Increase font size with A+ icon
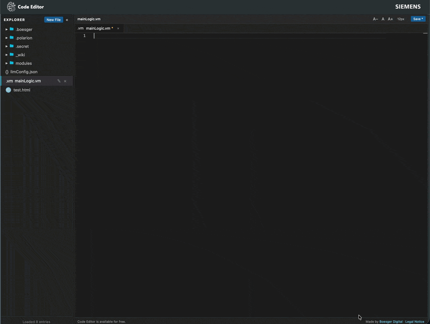430x324 pixels. 390,19
